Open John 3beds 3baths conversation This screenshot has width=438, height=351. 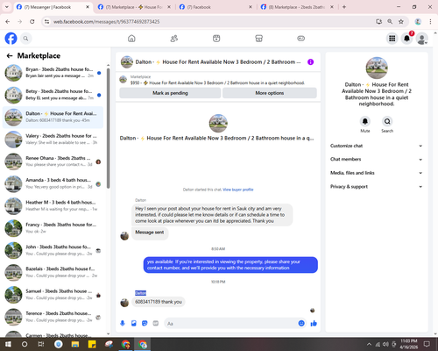click(53, 250)
